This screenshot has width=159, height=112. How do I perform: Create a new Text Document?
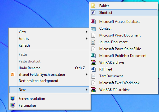coord(124,76)
